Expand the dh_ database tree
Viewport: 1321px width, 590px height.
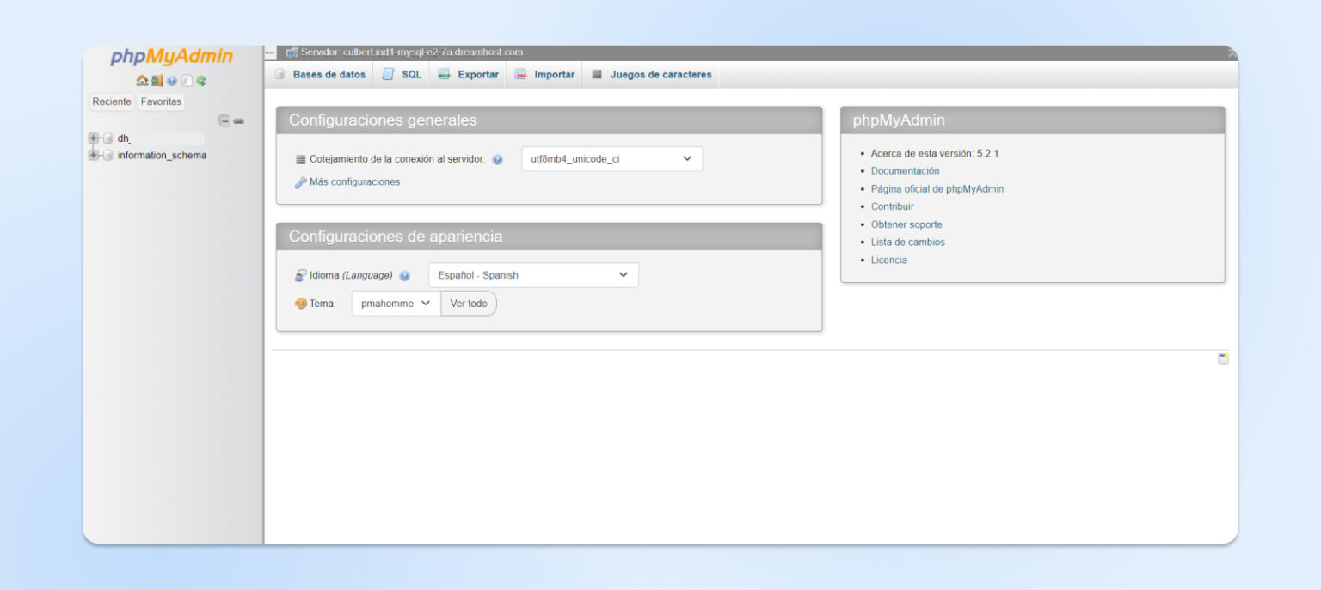(94, 138)
